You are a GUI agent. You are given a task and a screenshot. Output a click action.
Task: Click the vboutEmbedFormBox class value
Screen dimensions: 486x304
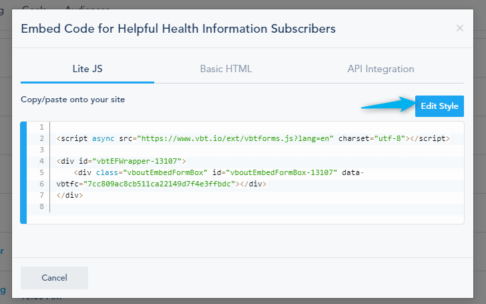pyautogui.click(x=165, y=172)
